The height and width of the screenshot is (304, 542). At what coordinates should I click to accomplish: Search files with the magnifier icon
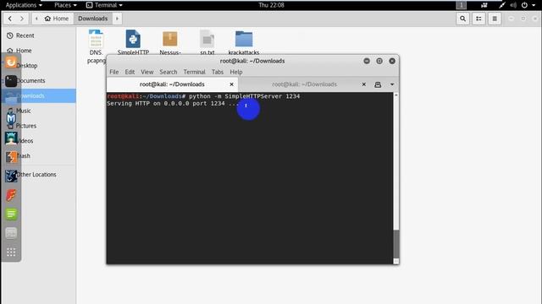click(462, 19)
